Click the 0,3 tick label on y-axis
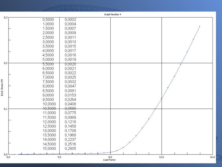The width and height of the screenshot is (222, 167). (x=6, y=17)
